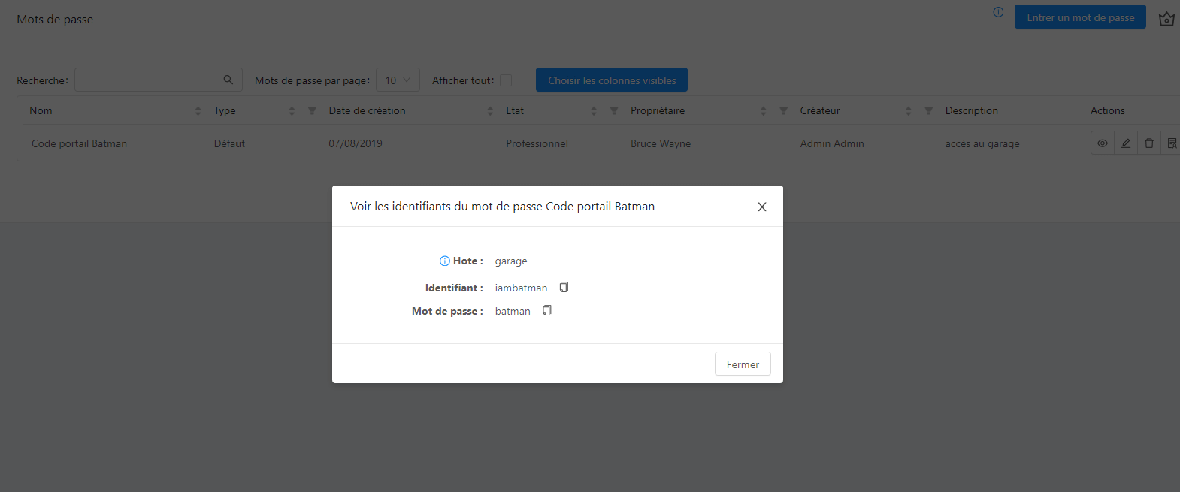Toggle the Afficher tout checkbox
Image resolution: width=1180 pixels, height=492 pixels.
point(506,80)
